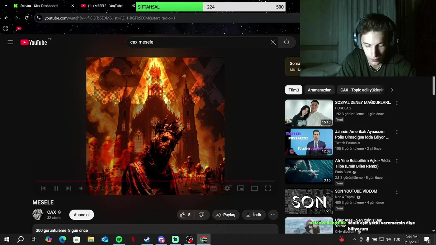Seek on the video progress bar

tap(155, 181)
